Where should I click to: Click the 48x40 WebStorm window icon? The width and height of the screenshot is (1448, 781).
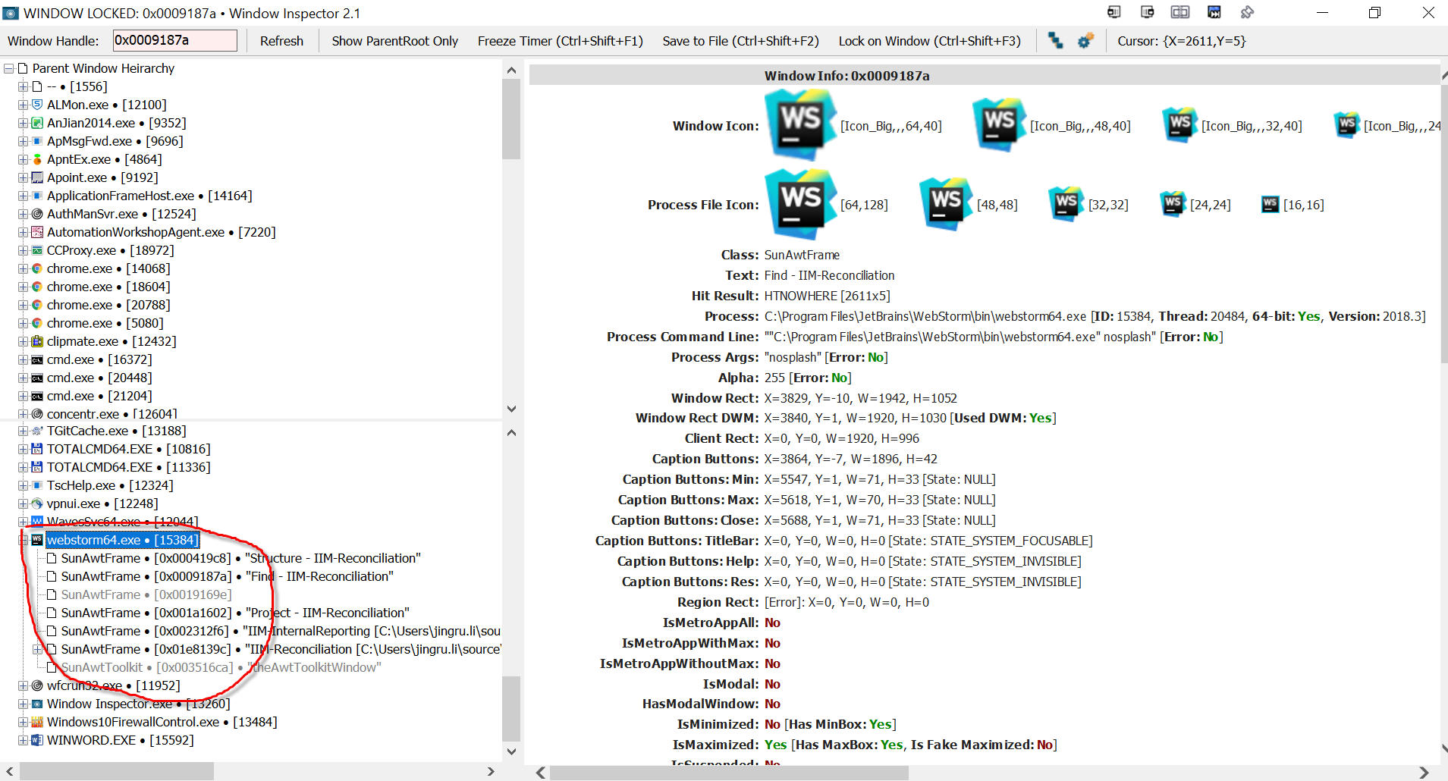coord(998,125)
